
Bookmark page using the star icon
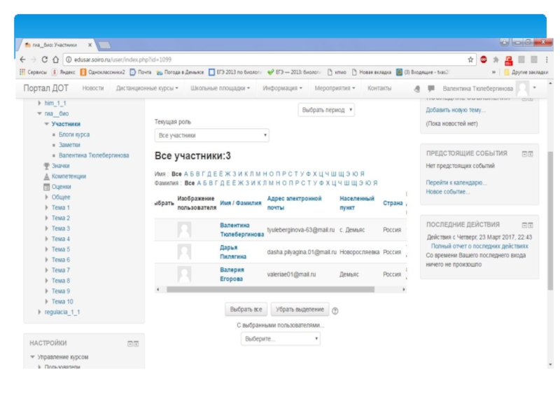tap(471, 59)
